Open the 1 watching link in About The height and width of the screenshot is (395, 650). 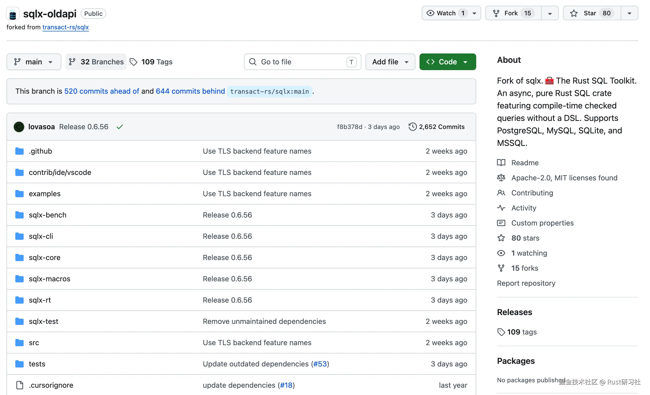tap(529, 253)
